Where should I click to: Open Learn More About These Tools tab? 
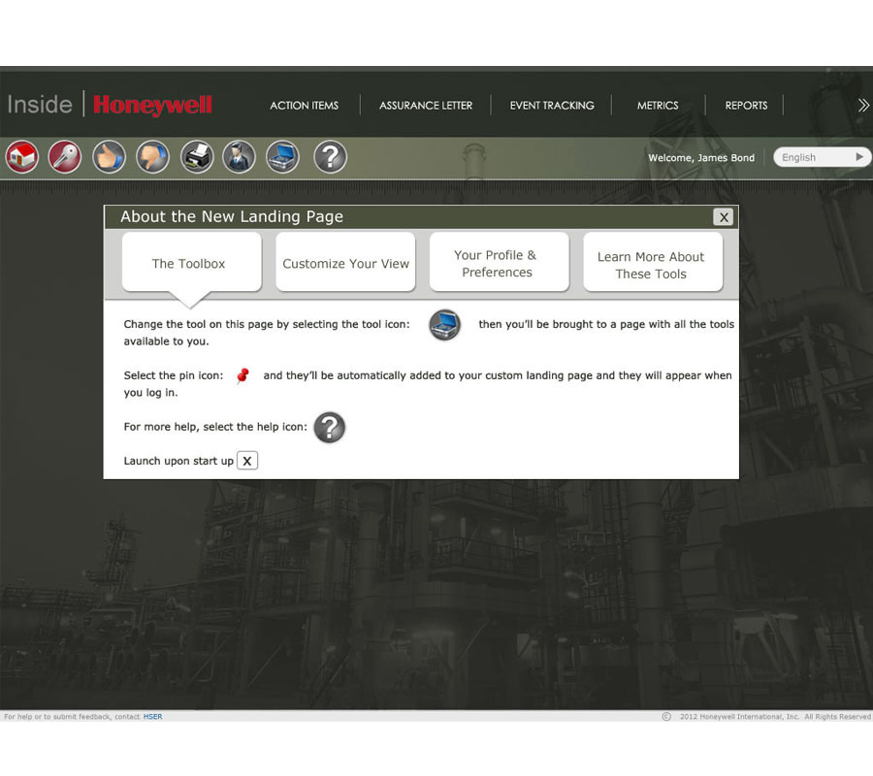tap(651, 265)
